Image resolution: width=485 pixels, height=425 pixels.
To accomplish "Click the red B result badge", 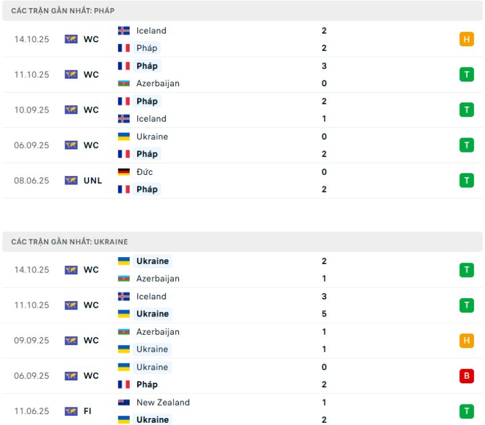I will (x=466, y=376).
